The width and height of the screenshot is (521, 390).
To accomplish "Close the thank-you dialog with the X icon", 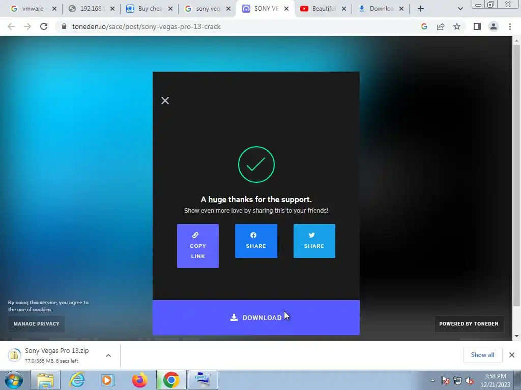I will point(165,101).
